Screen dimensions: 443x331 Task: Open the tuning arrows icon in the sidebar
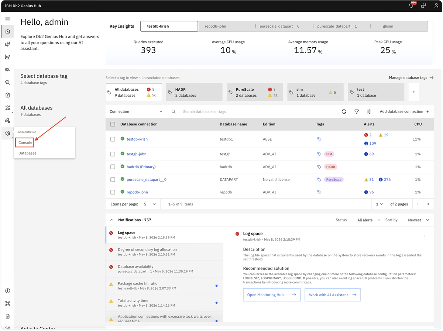[7, 108]
